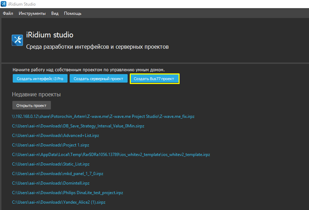This screenshot has width=309, height=210.
Task: Open the Advanced+List.irpz recent project
Action: click(55, 136)
